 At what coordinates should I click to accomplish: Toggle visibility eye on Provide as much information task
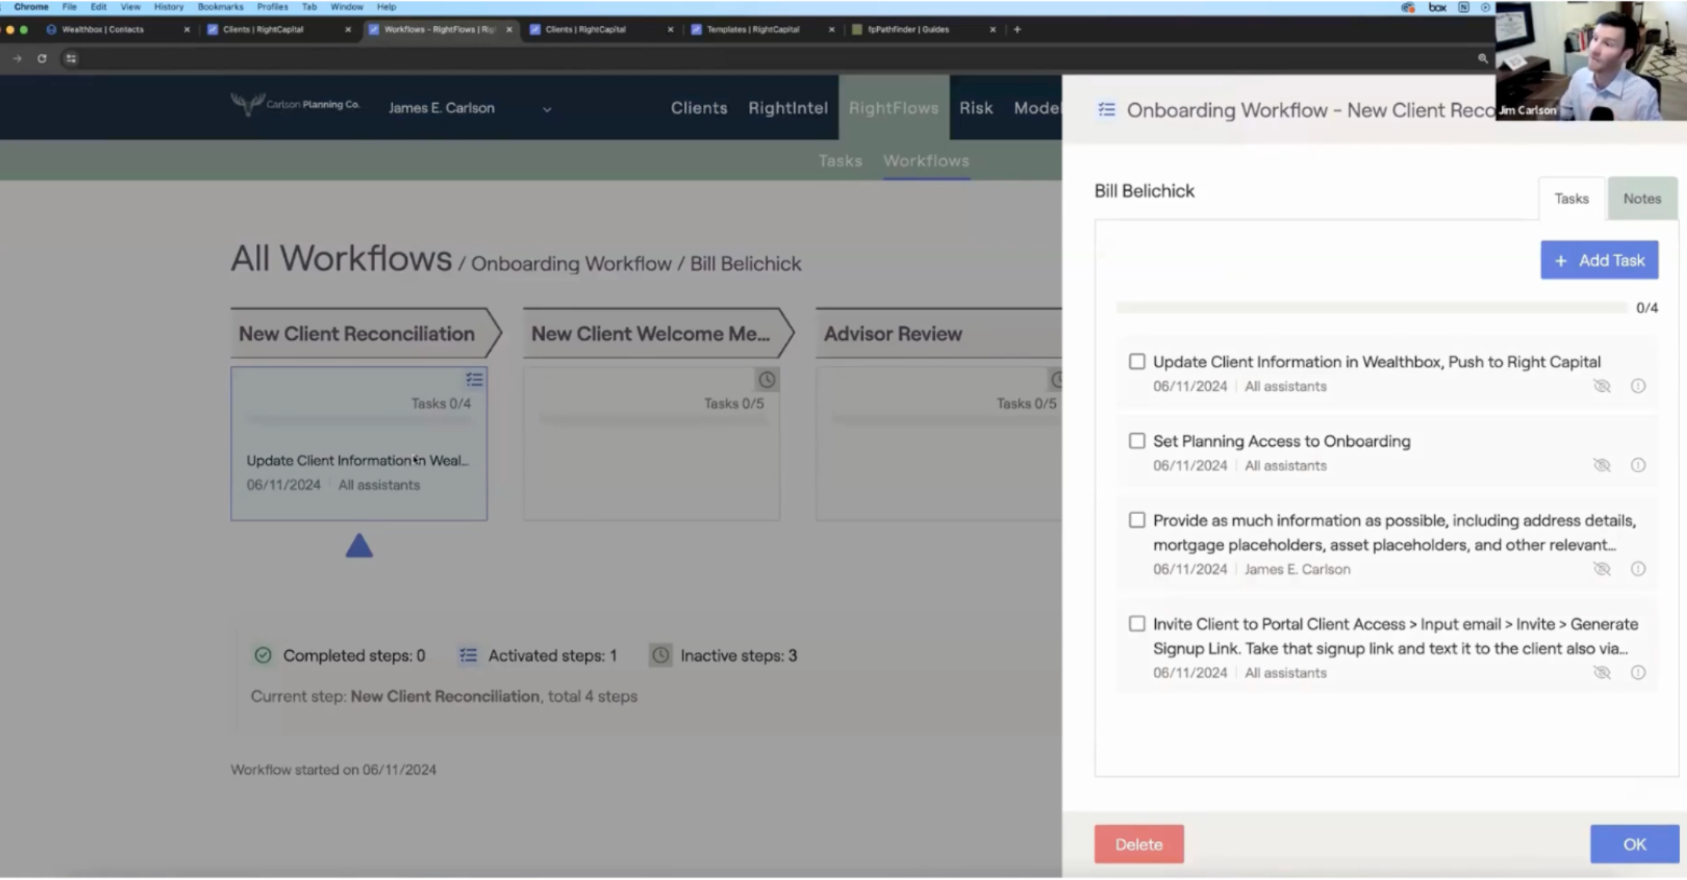1601,569
